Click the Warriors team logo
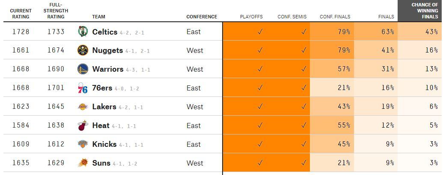Viewport: 443px width, 175px height. point(83,69)
